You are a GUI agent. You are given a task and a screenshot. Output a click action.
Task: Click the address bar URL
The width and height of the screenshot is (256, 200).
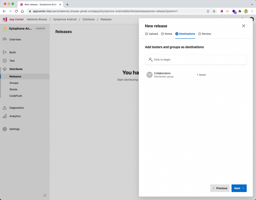tap(105, 11)
